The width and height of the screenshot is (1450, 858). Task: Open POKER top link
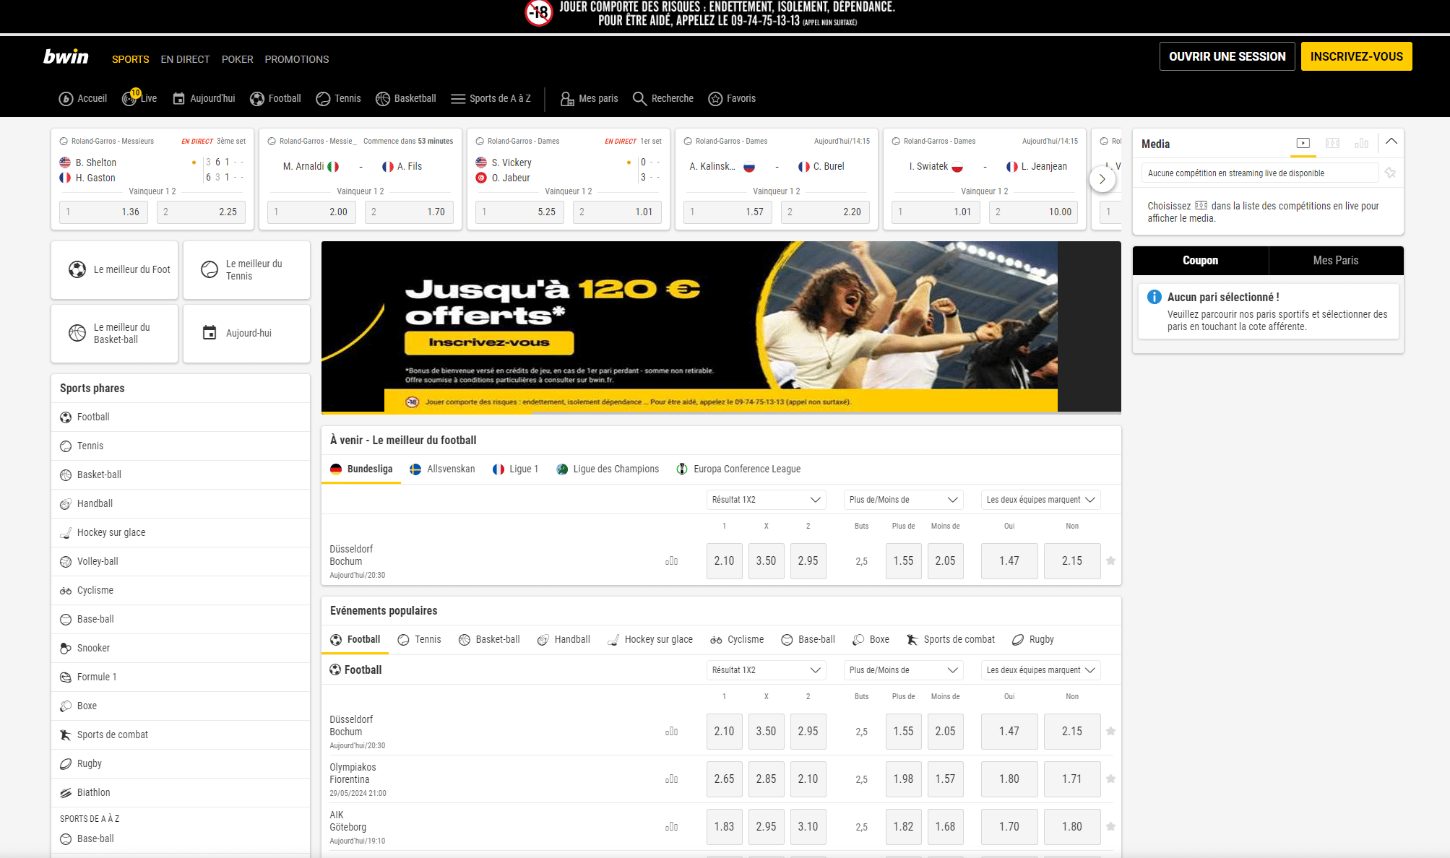[x=237, y=59]
